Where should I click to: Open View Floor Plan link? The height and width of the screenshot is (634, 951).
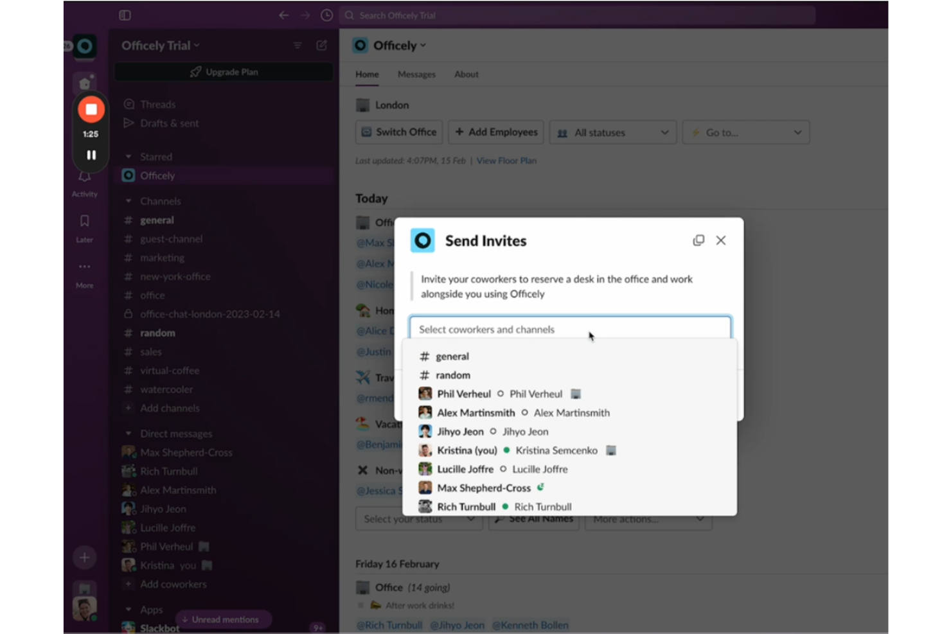point(506,160)
